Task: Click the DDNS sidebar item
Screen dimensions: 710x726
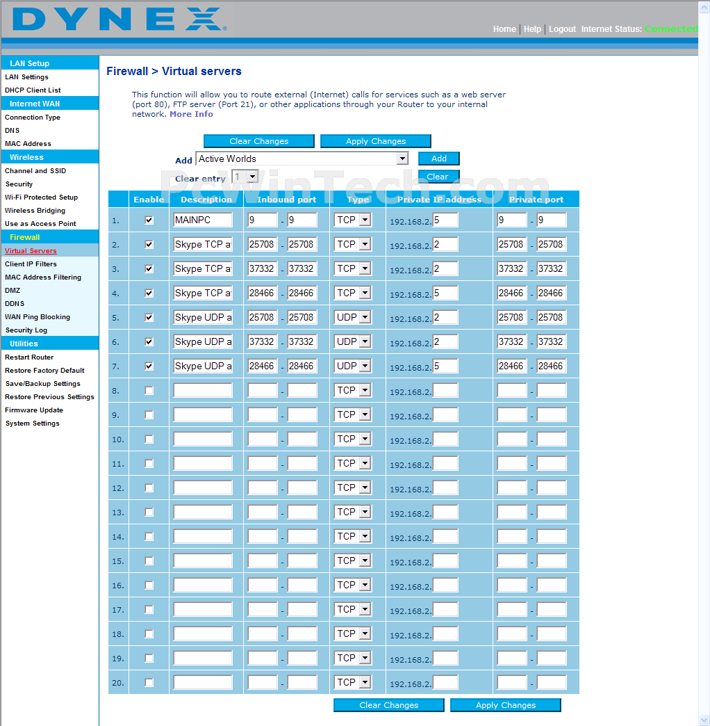Action: point(15,304)
